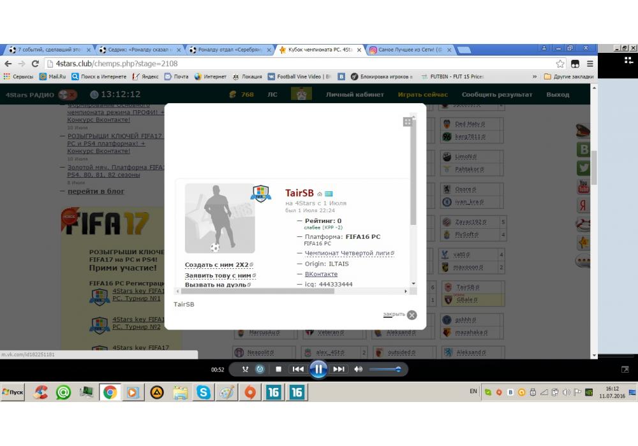Go back in the Chrome browser
Screen dimensions: 638x446
[8, 64]
